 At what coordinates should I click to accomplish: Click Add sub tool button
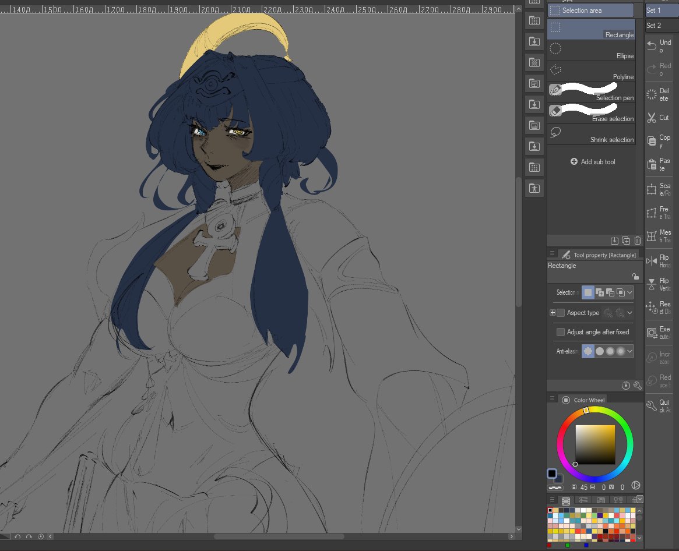point(593,162)
